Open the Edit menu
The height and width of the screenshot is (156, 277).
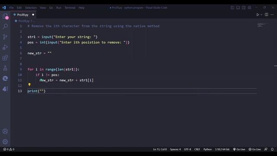tap(19, 8)
